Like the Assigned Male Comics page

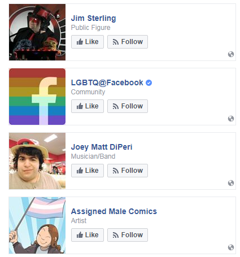[88, 235]
